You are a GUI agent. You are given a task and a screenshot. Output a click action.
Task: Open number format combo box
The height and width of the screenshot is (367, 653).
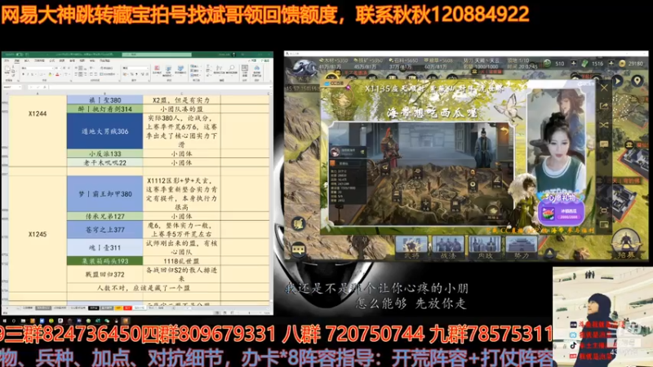(135, 69)
